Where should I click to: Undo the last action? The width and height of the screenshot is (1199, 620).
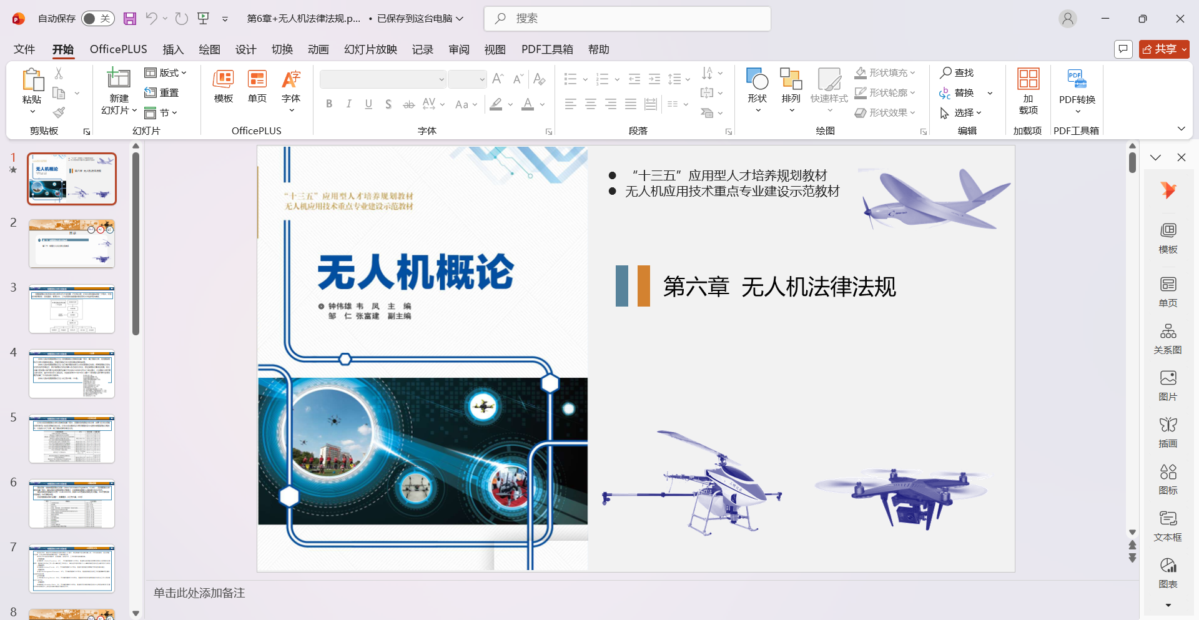151,19
